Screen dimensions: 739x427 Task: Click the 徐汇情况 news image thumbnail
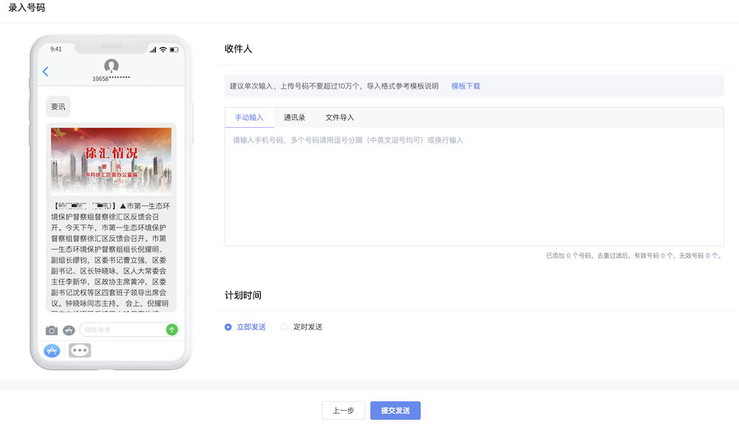[x=110, y=158]
